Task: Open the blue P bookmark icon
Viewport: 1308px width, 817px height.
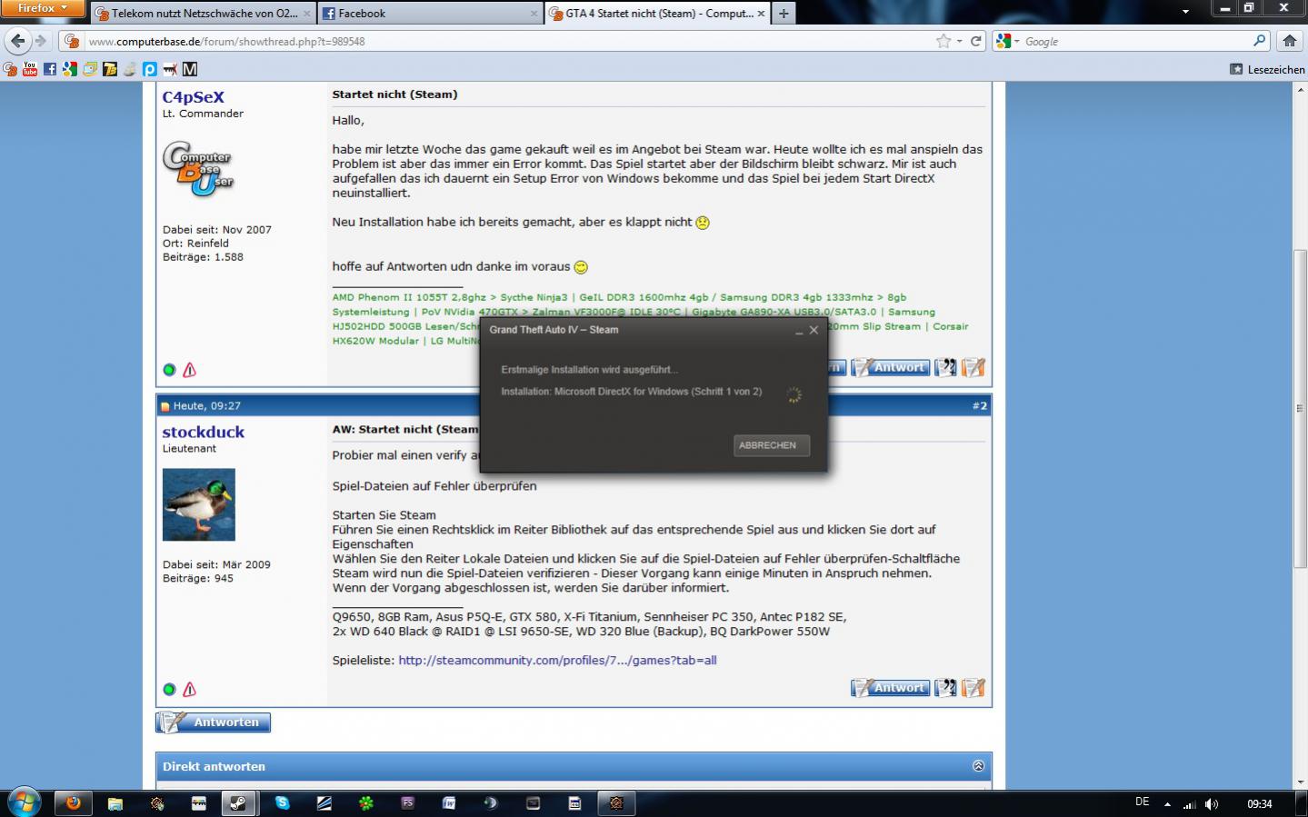Action: tap(150, 69)
